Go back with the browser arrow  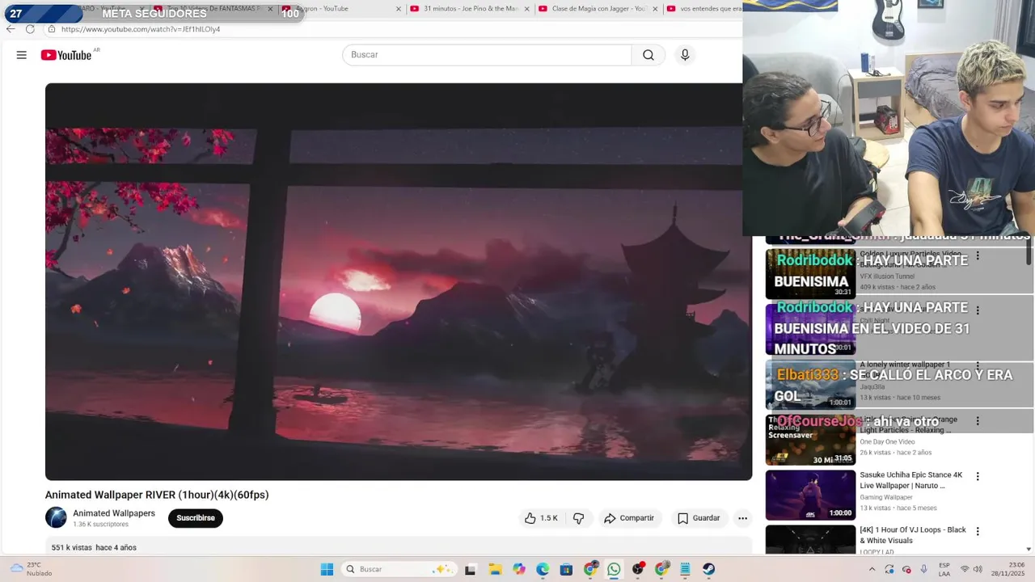[x=11, y=29]
